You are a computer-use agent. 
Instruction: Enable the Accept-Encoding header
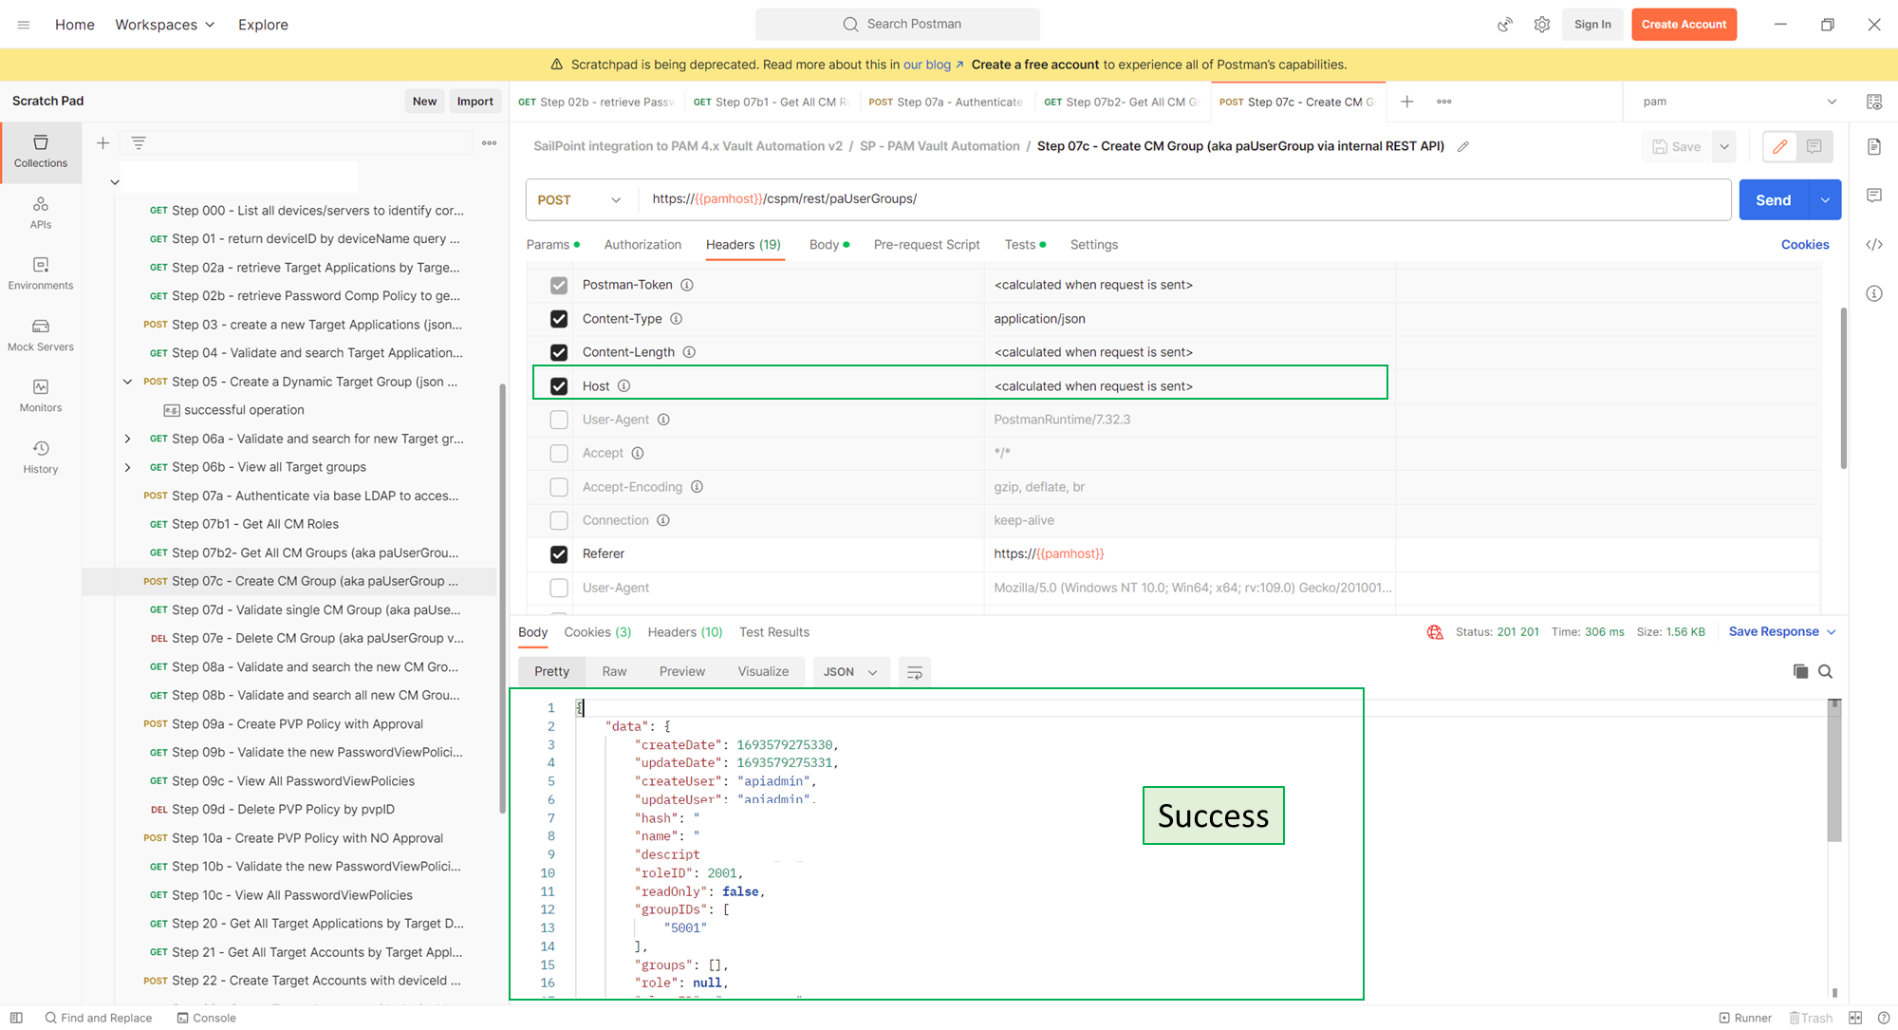click(x=559, y=487)
